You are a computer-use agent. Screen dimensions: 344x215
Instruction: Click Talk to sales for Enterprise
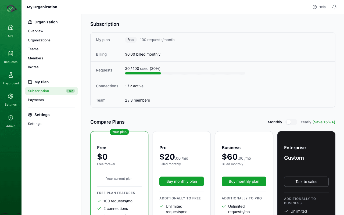tap(306, 181)
